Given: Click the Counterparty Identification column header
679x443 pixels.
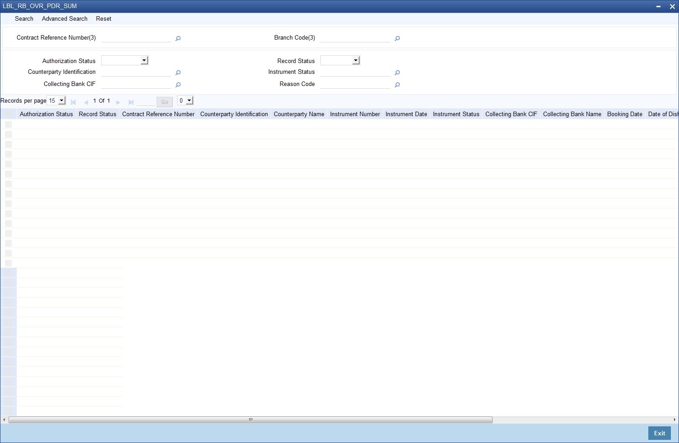Looking at the screenshot, I should 234,114.
